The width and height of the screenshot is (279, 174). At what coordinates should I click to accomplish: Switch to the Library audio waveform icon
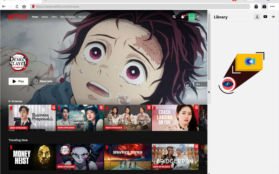[273, 17]
